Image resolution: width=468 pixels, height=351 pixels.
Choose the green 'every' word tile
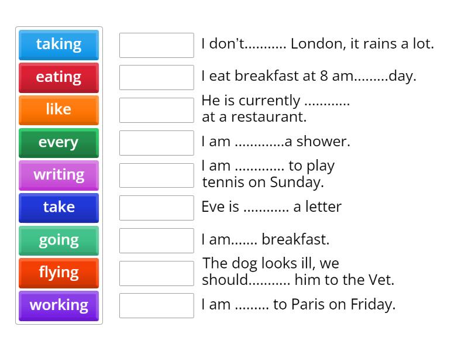[x=58, y=142]
